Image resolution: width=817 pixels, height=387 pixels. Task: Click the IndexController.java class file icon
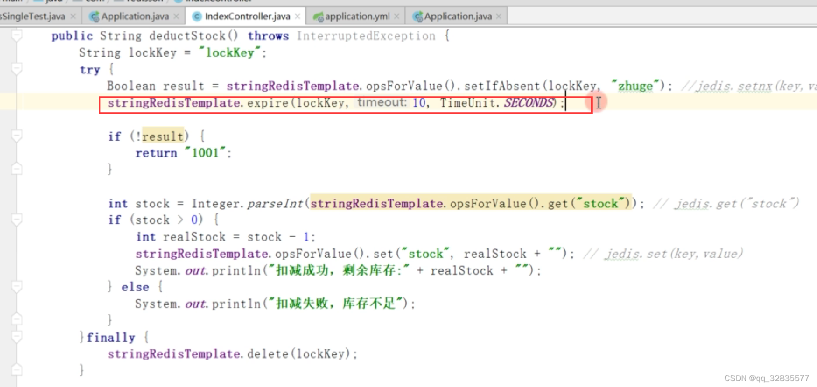197,16
